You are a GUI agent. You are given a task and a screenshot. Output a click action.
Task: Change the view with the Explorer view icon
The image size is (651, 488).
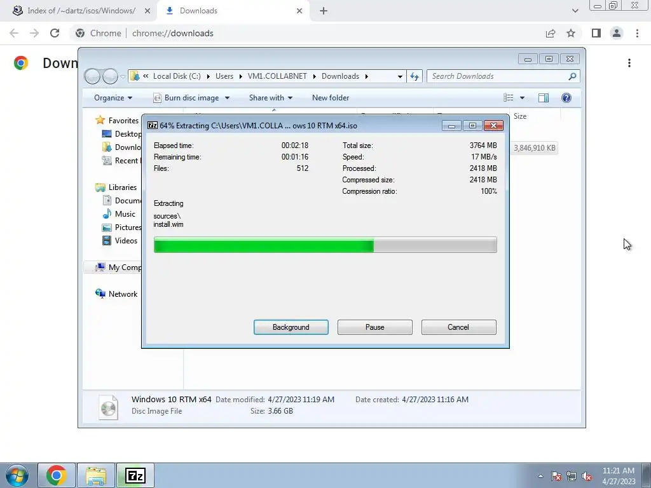(x=509, y=97)
